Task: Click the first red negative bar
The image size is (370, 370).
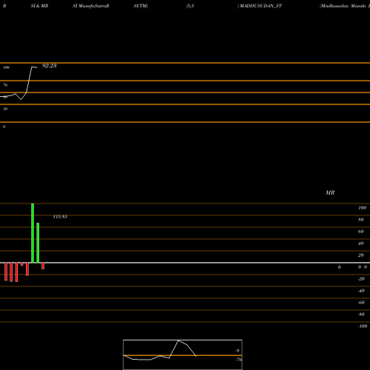Action: tap(6, 272)
